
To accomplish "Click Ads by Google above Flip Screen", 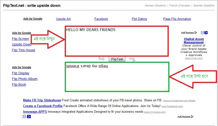I will click(x=21, y=33).
